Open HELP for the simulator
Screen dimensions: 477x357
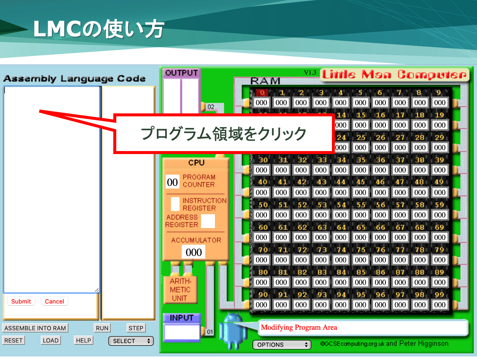83,340
